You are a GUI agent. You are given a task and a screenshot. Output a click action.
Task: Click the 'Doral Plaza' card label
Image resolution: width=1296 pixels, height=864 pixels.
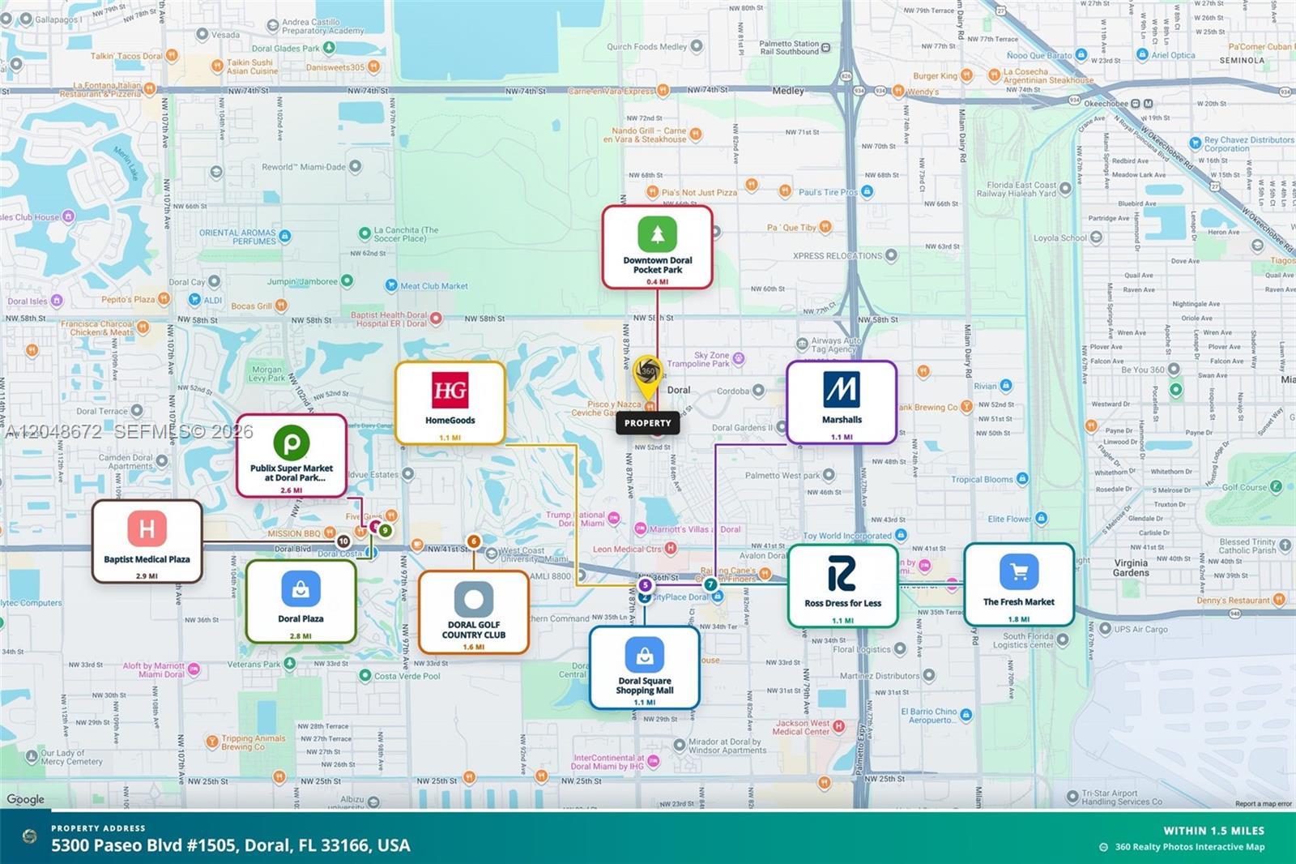point(301,618)
